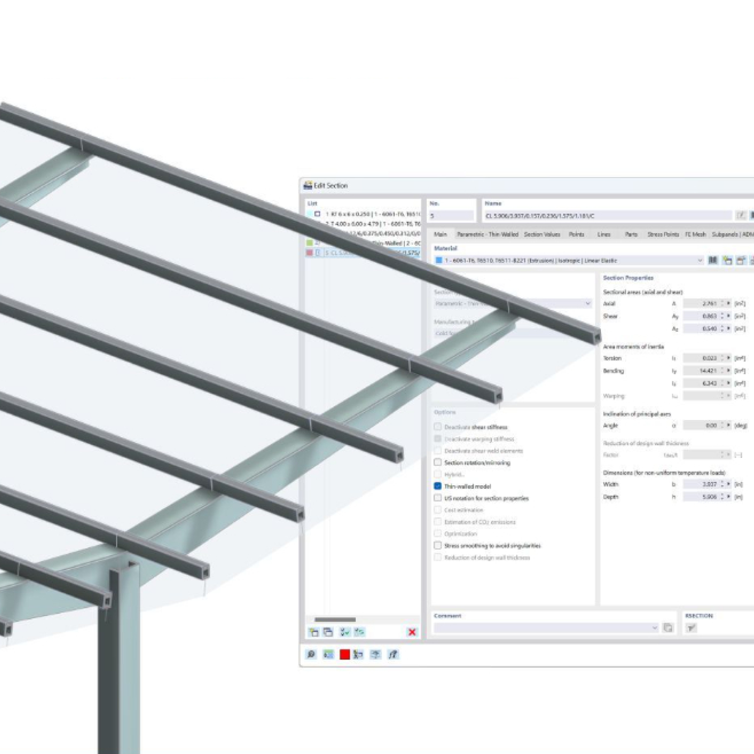754x754 pixels.
Task: Click the RSECTION edit button
Action: 692,627
